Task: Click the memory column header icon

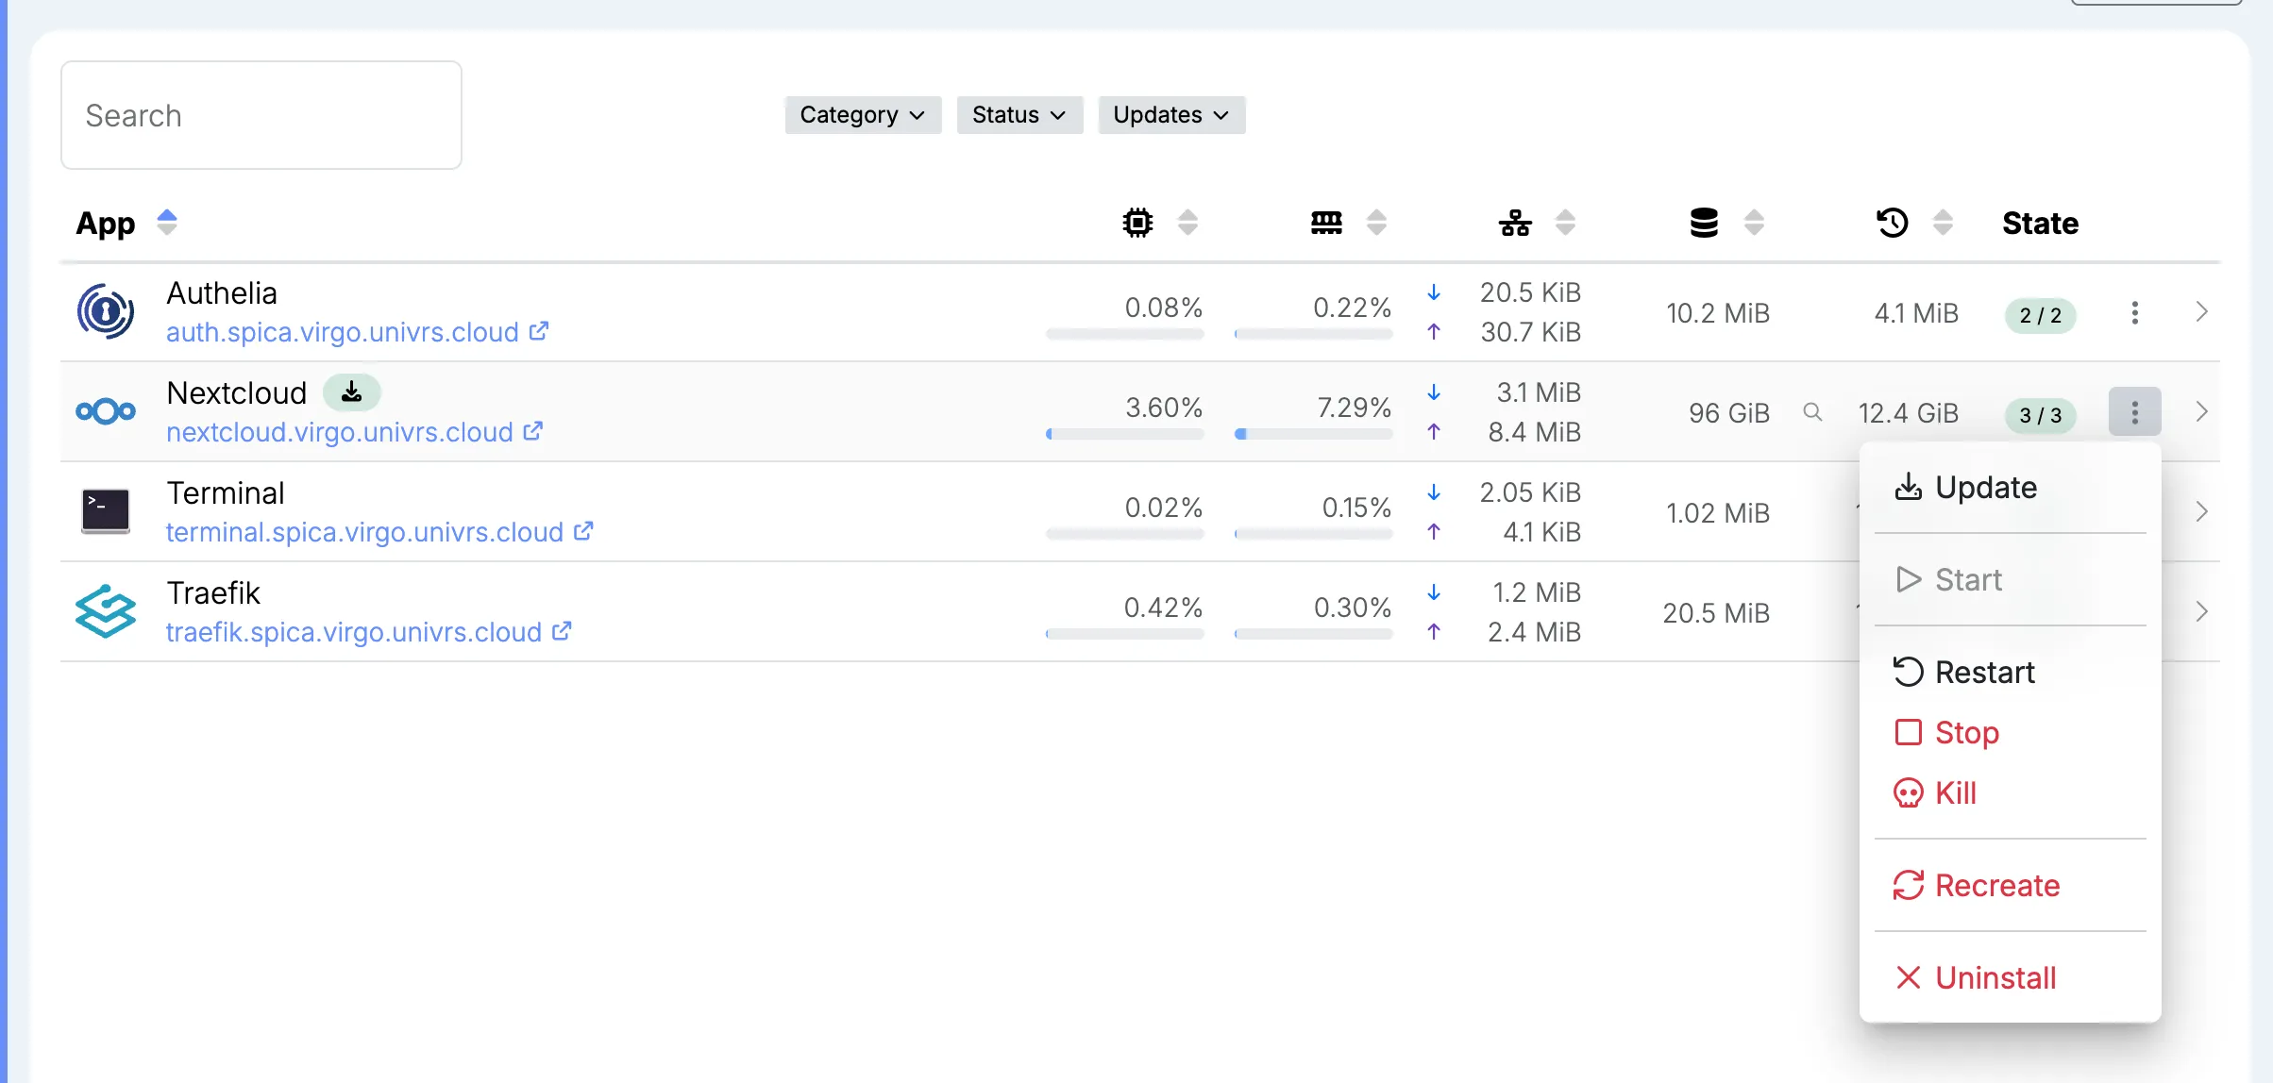Action: [1326, 223]
